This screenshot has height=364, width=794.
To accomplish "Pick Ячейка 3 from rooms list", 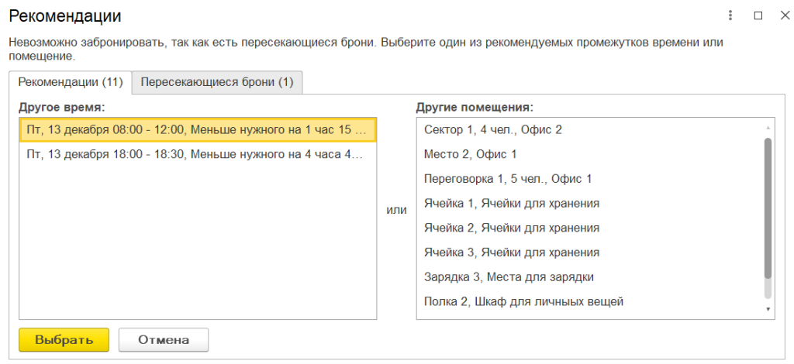I will pyautogui.click(x=512, y=252).
